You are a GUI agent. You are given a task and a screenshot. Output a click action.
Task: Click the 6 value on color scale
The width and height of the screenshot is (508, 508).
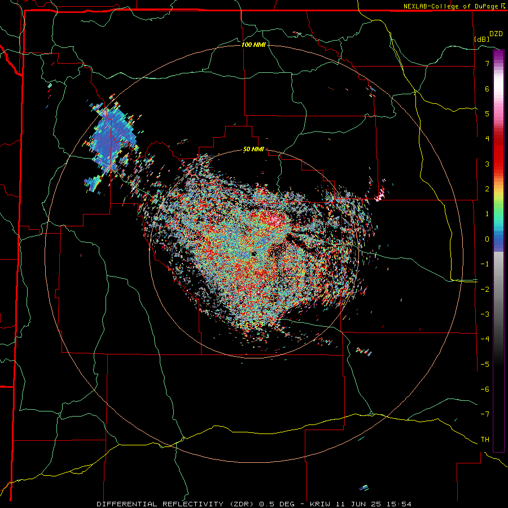[x=487, y=89]
